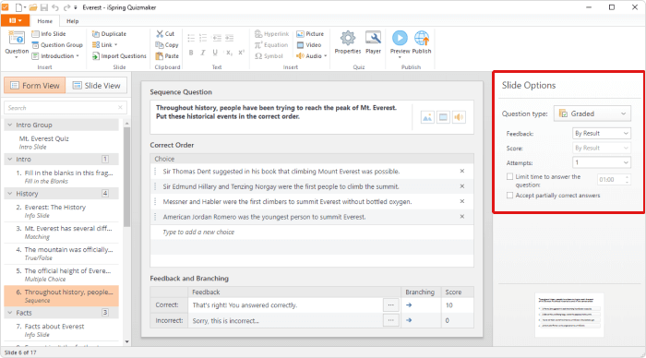Open the Help ribbon tab
The width and height of the screenshot is (646, 358).
point(73,21)
